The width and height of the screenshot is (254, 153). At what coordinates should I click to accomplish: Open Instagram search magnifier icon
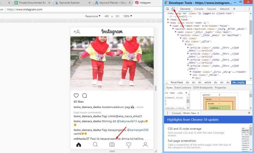tap(95, 145)
